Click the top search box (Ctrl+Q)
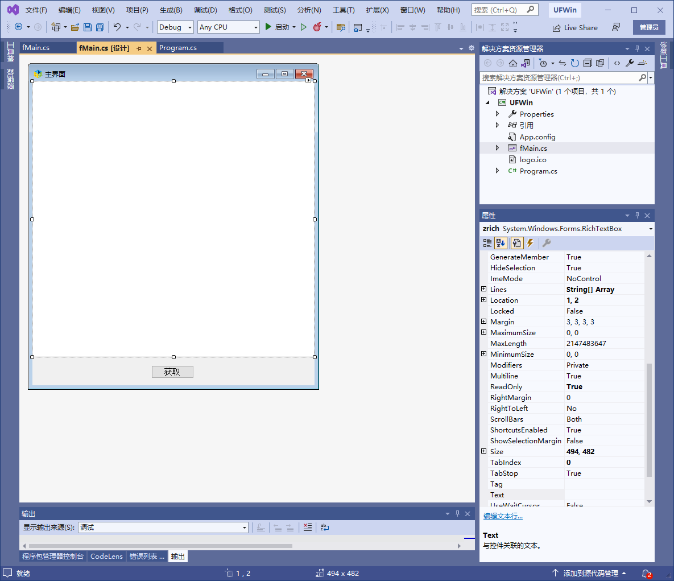Screen dimensions: 674x581 click(505, 10)
